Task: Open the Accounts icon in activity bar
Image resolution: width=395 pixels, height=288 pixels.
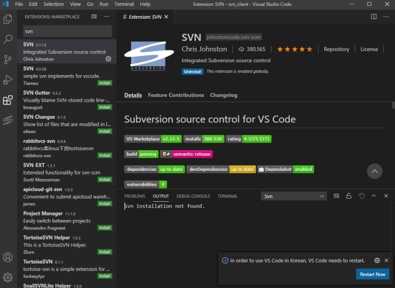Action: point(8,257)
